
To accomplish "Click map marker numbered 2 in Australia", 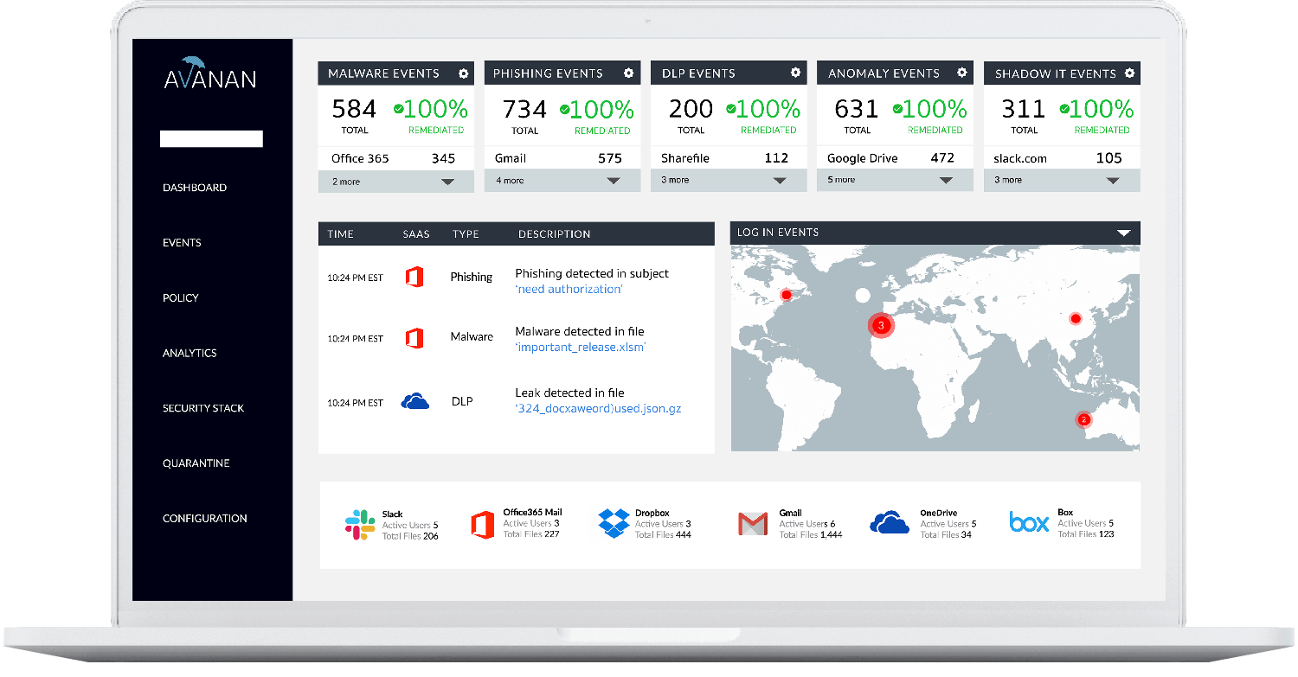I will coord(1083,419).
